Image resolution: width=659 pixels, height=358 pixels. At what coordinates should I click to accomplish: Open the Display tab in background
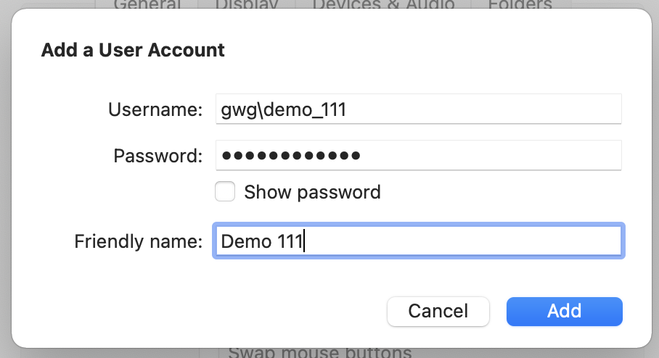point(247,4)
